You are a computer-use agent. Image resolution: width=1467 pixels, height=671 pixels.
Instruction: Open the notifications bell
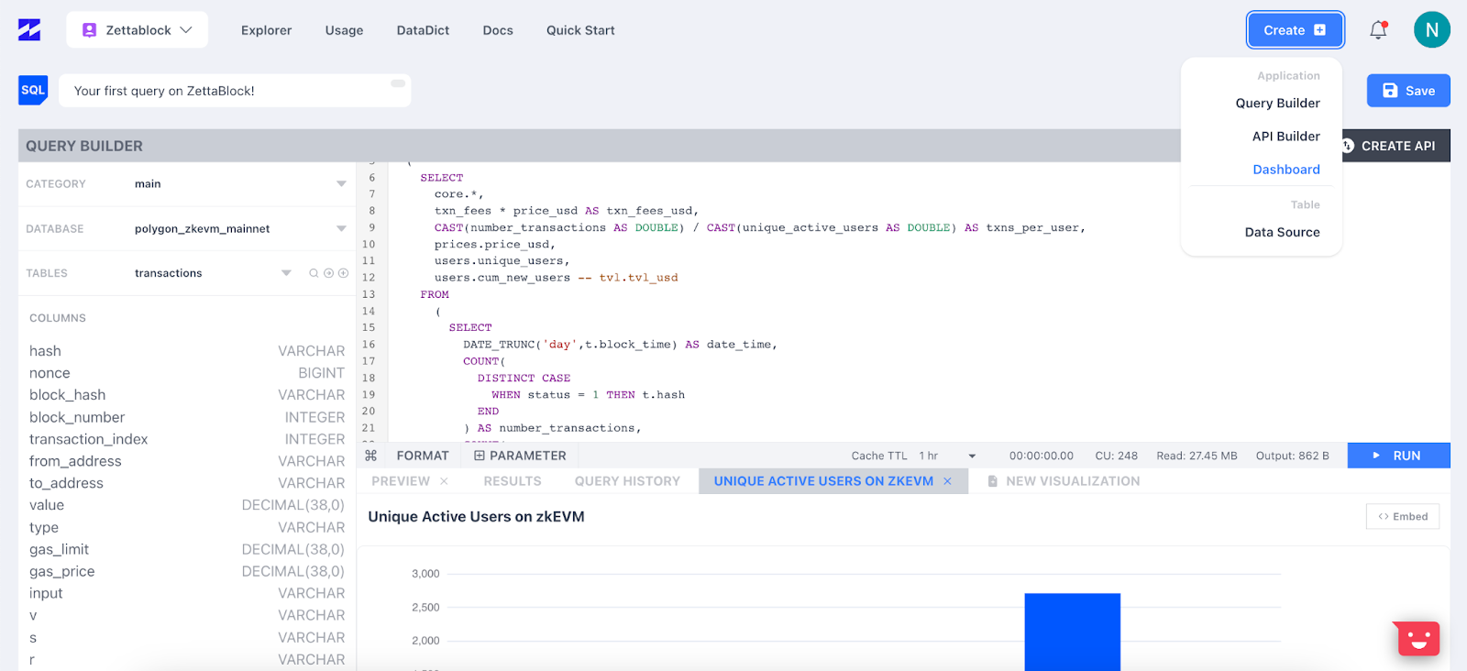click(x=1378, y=30)
